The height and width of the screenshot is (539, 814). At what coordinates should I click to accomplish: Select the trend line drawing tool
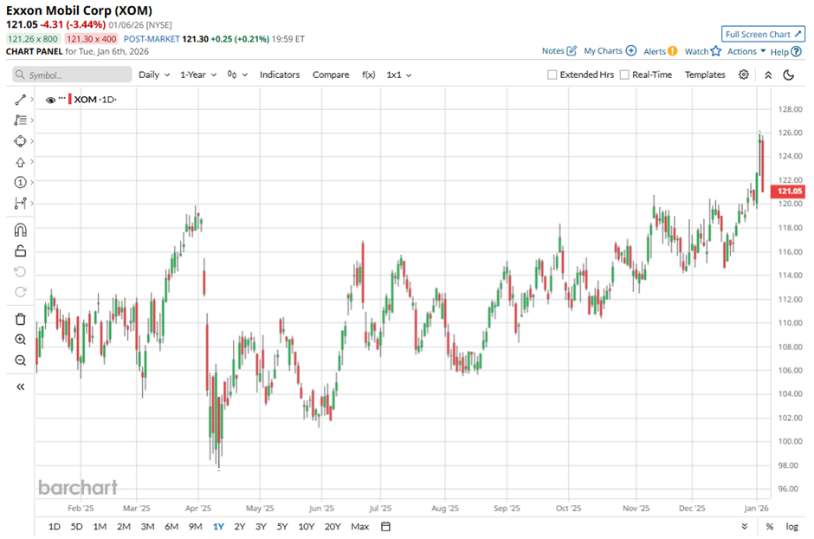(x=20, y=100)
